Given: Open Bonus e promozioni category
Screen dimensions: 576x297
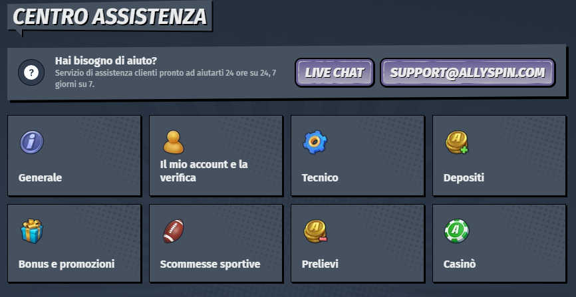Looking at the screenshot, I should (x=67, y=264).
